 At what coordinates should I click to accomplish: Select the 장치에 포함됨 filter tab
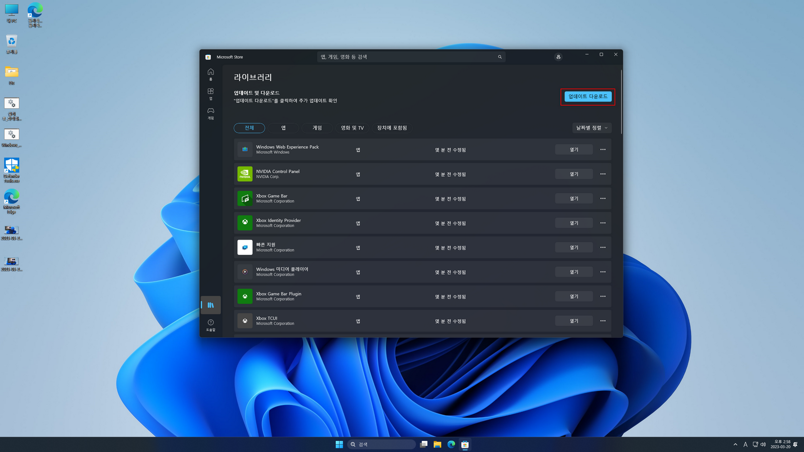[x=392, y=128]
